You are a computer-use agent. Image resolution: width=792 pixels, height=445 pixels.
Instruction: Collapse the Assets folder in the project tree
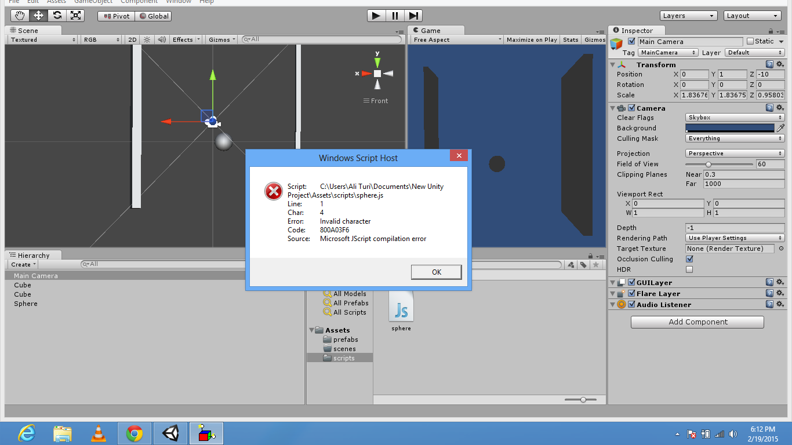click(312, 330)
